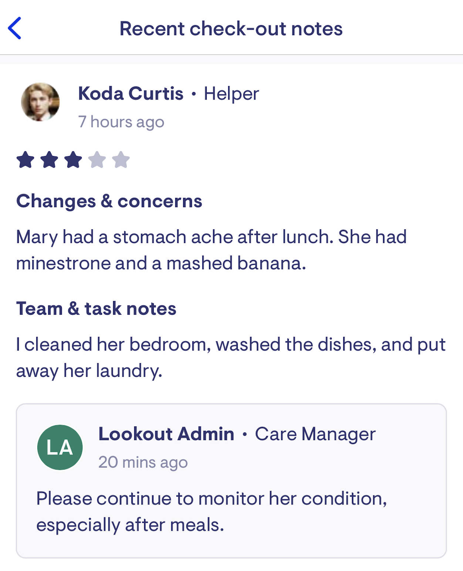Tap the Lookout Admin name
Viewport: 463px width, 571px height.
pos(166,434)
